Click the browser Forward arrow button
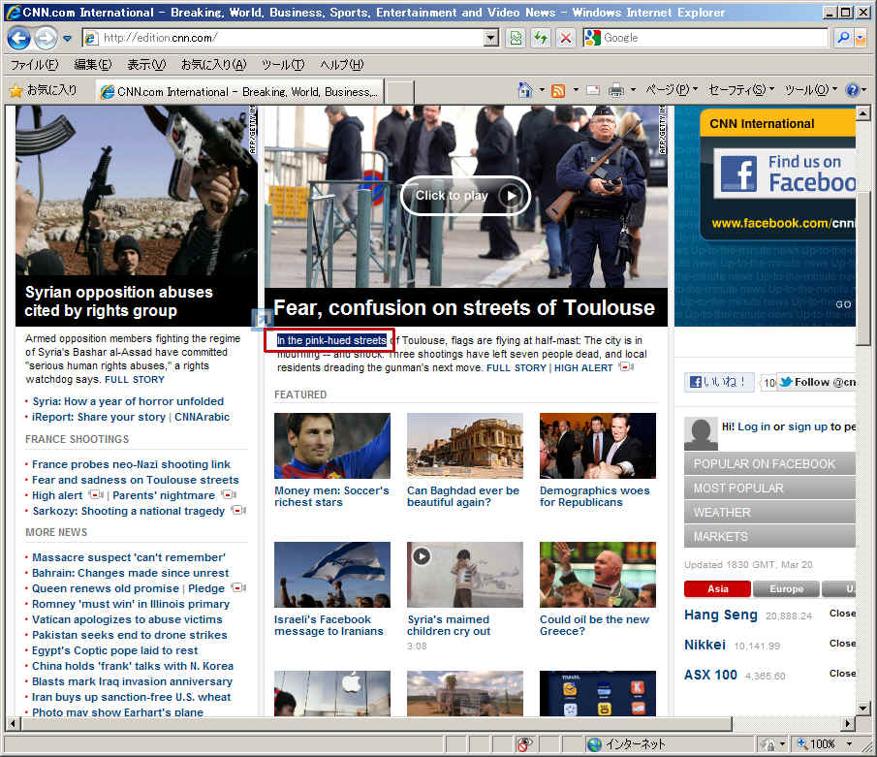 [46, 38]
